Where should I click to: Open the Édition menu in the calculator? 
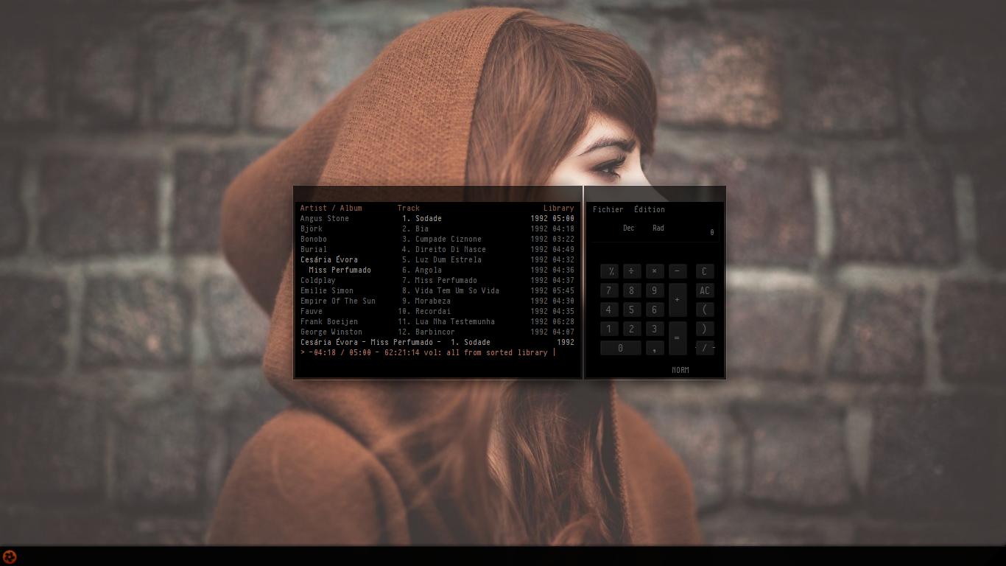tap(649, 209)
